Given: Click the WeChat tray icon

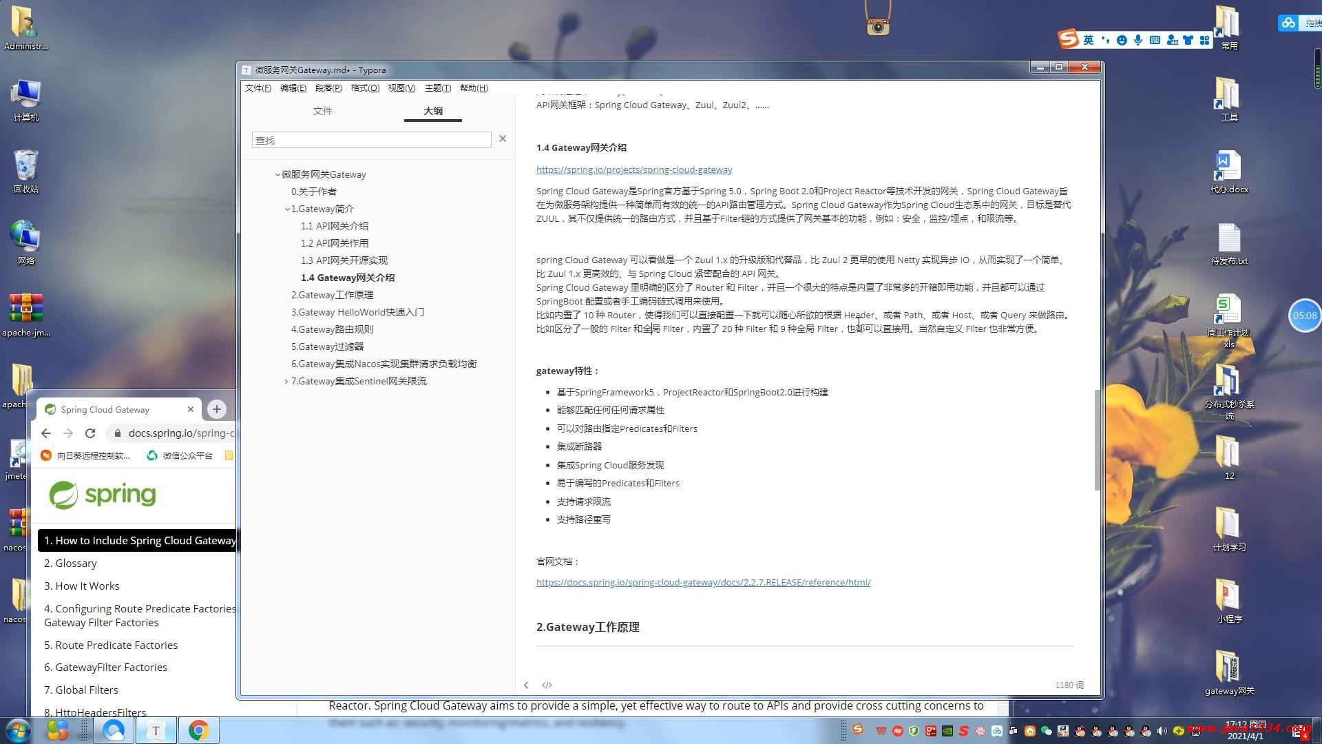Looking at the screenshot, I should click(x=1047, y=731).
